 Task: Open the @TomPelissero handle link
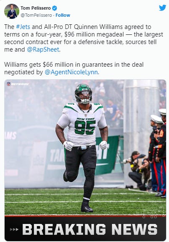tap(36, 15)
